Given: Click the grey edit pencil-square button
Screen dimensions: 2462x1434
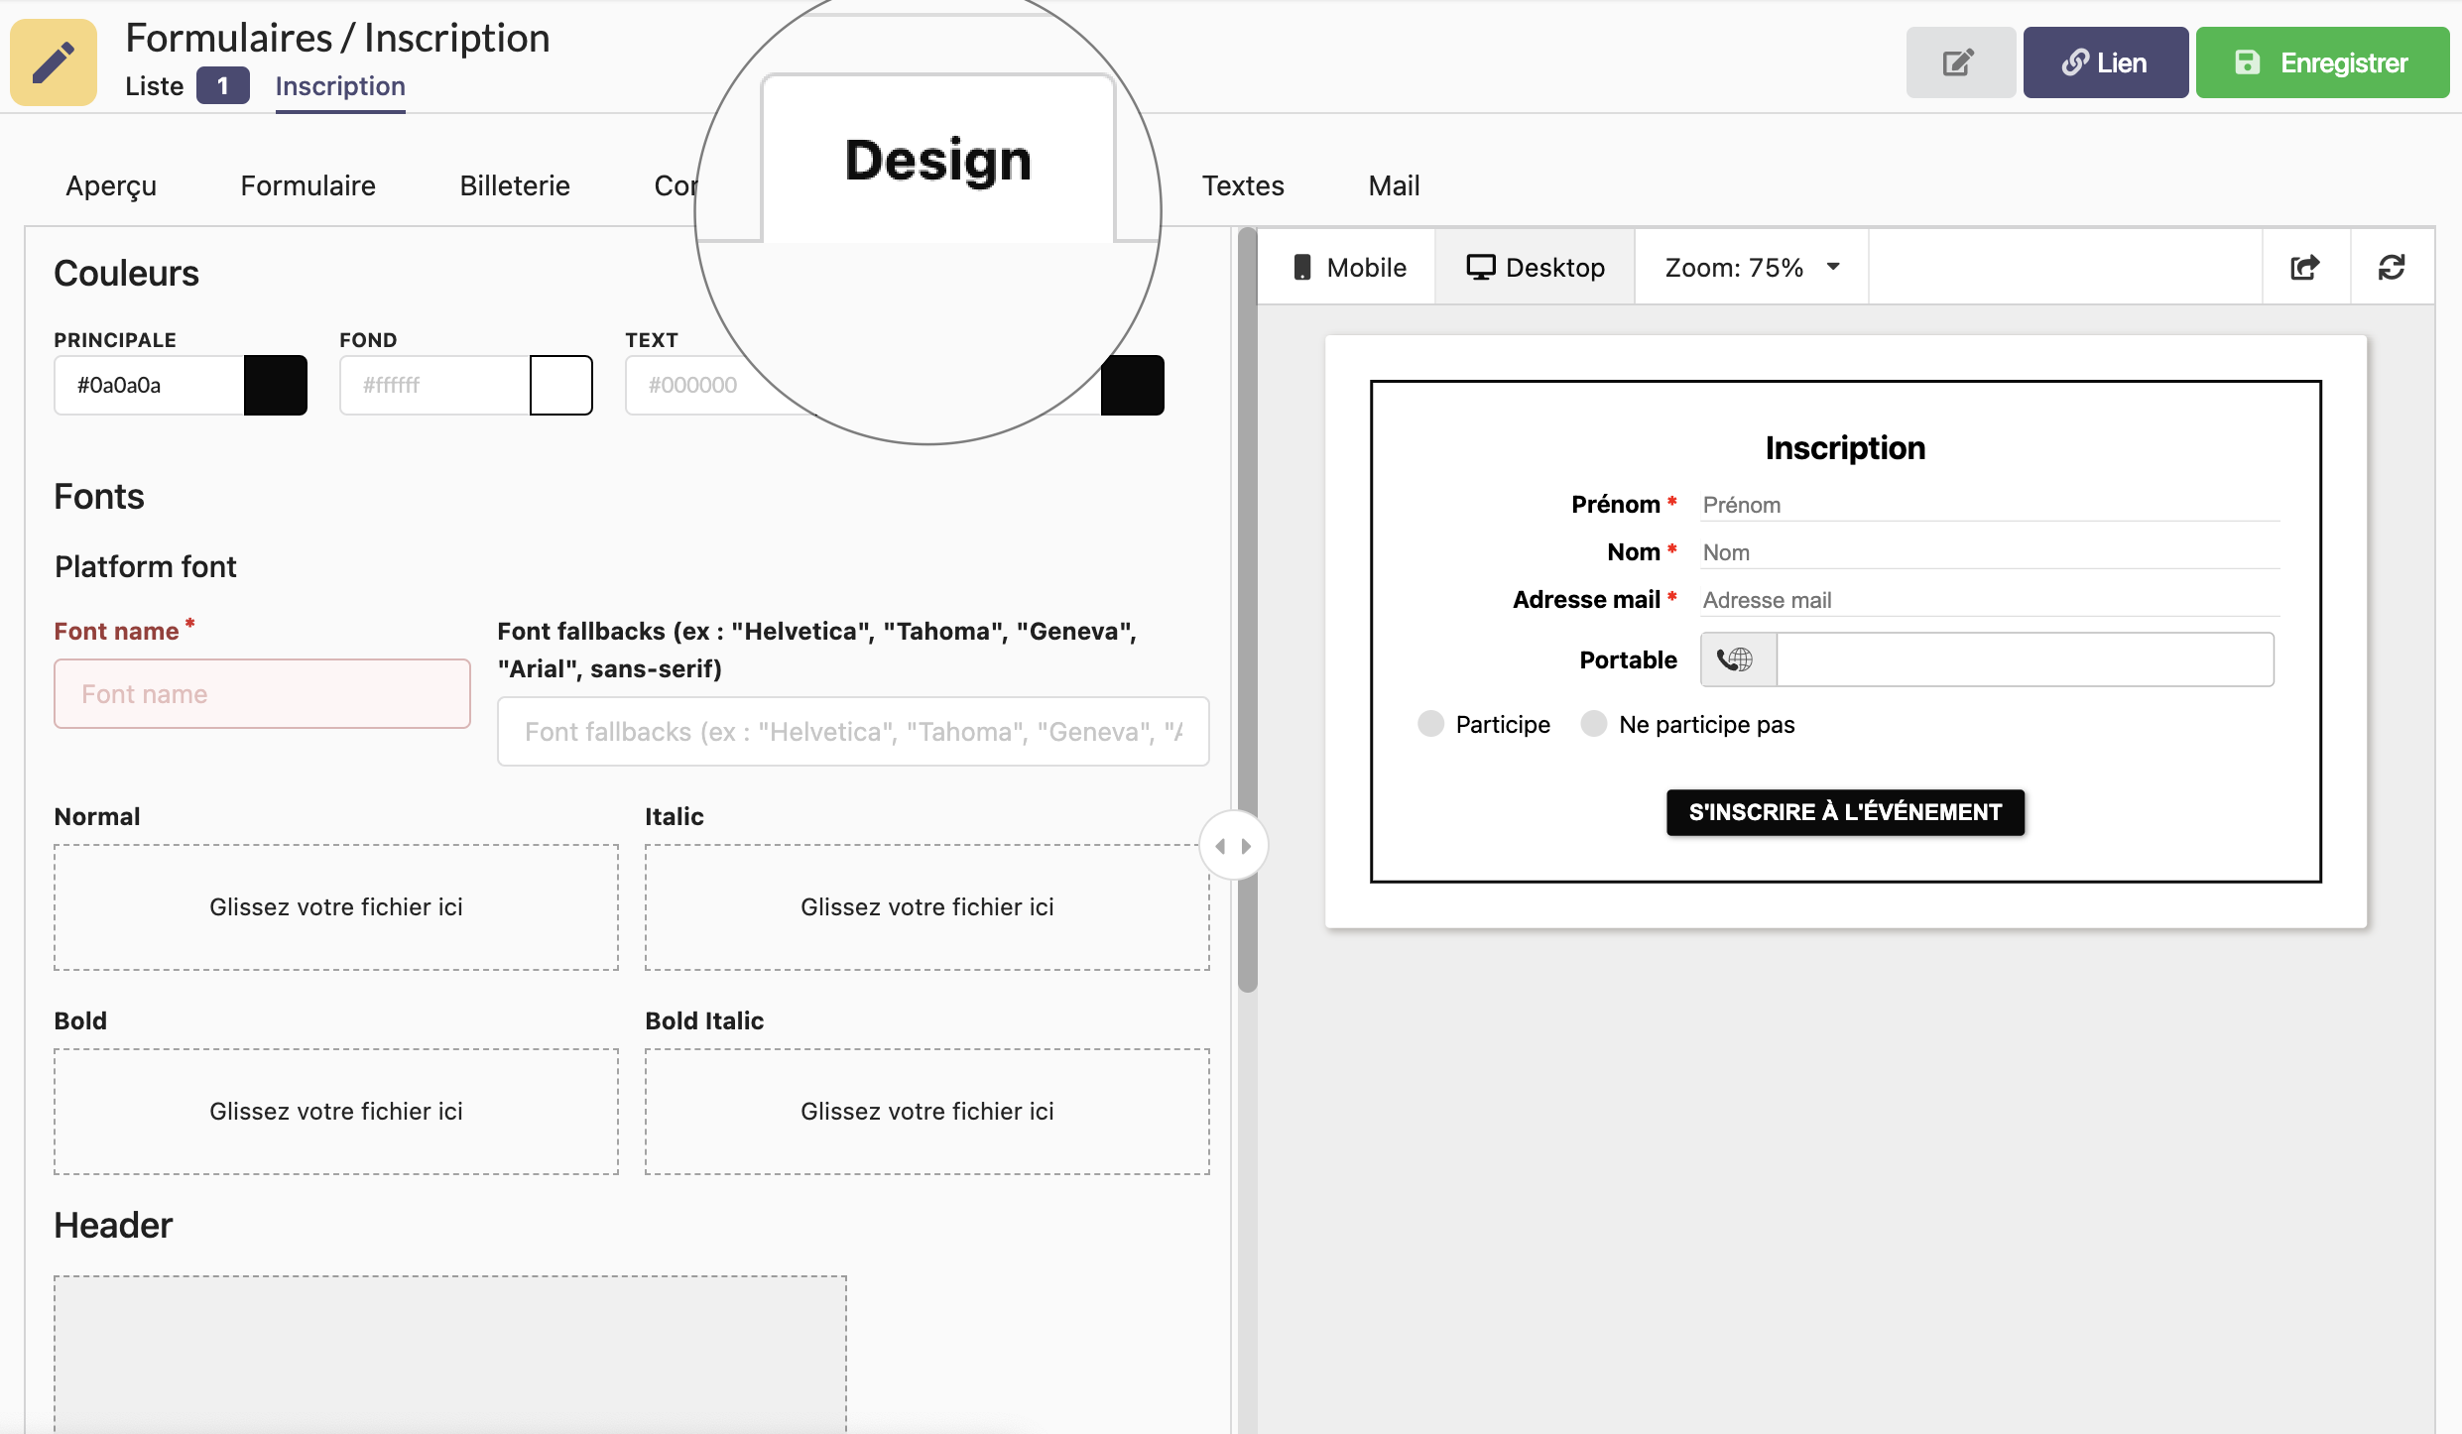Looking at the screenshot, I should (1958, 62).
